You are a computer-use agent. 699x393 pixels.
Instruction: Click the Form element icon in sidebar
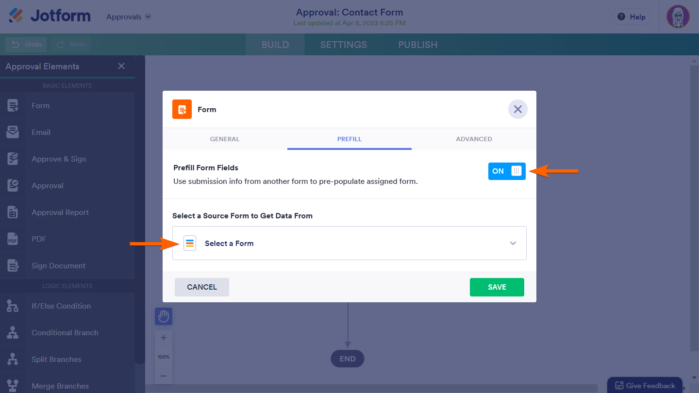pyautogui.click(x=13, y=106)
